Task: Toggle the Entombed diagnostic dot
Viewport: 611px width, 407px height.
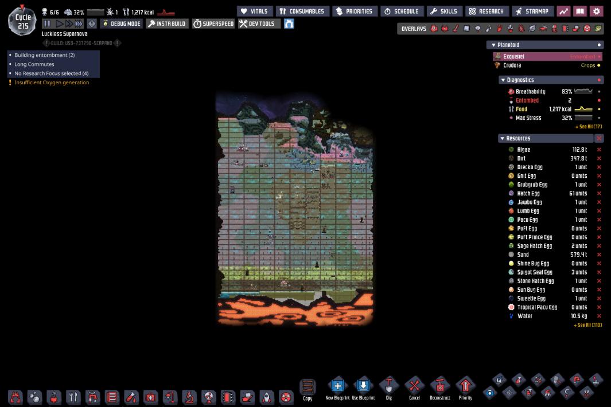Action: tap(599, 100)
